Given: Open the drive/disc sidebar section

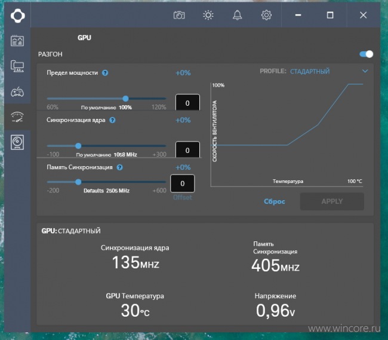Looking at the screenshot, I should click(x=17, y=142).
